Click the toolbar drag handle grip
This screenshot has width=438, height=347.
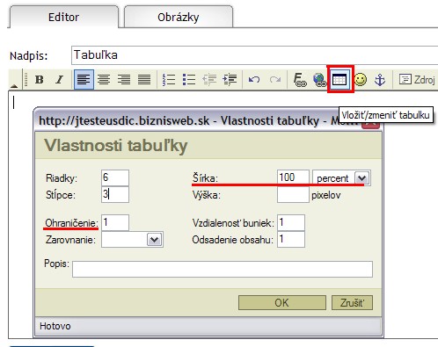pyautogui.click(x=26, y=80)
